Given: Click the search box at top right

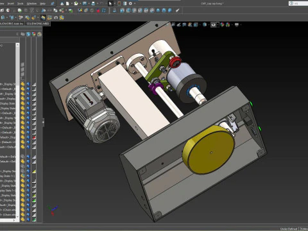Looking at the screenshot, I should [x=298, y=3].
